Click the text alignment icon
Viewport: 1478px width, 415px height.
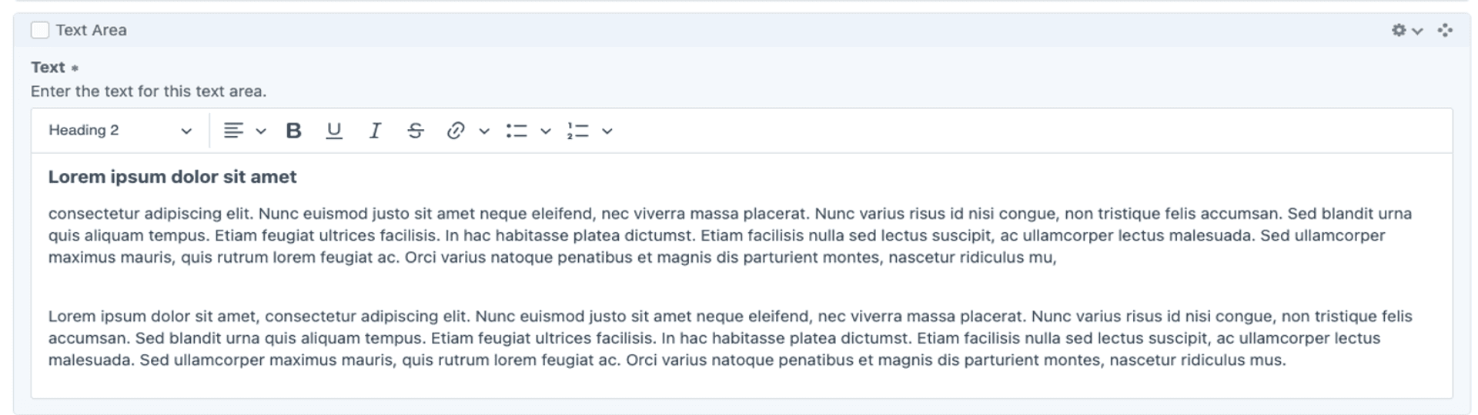(233, 131)
